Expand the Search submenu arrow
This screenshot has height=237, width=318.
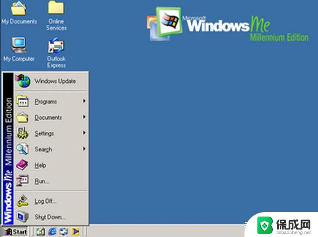[84, 148]
